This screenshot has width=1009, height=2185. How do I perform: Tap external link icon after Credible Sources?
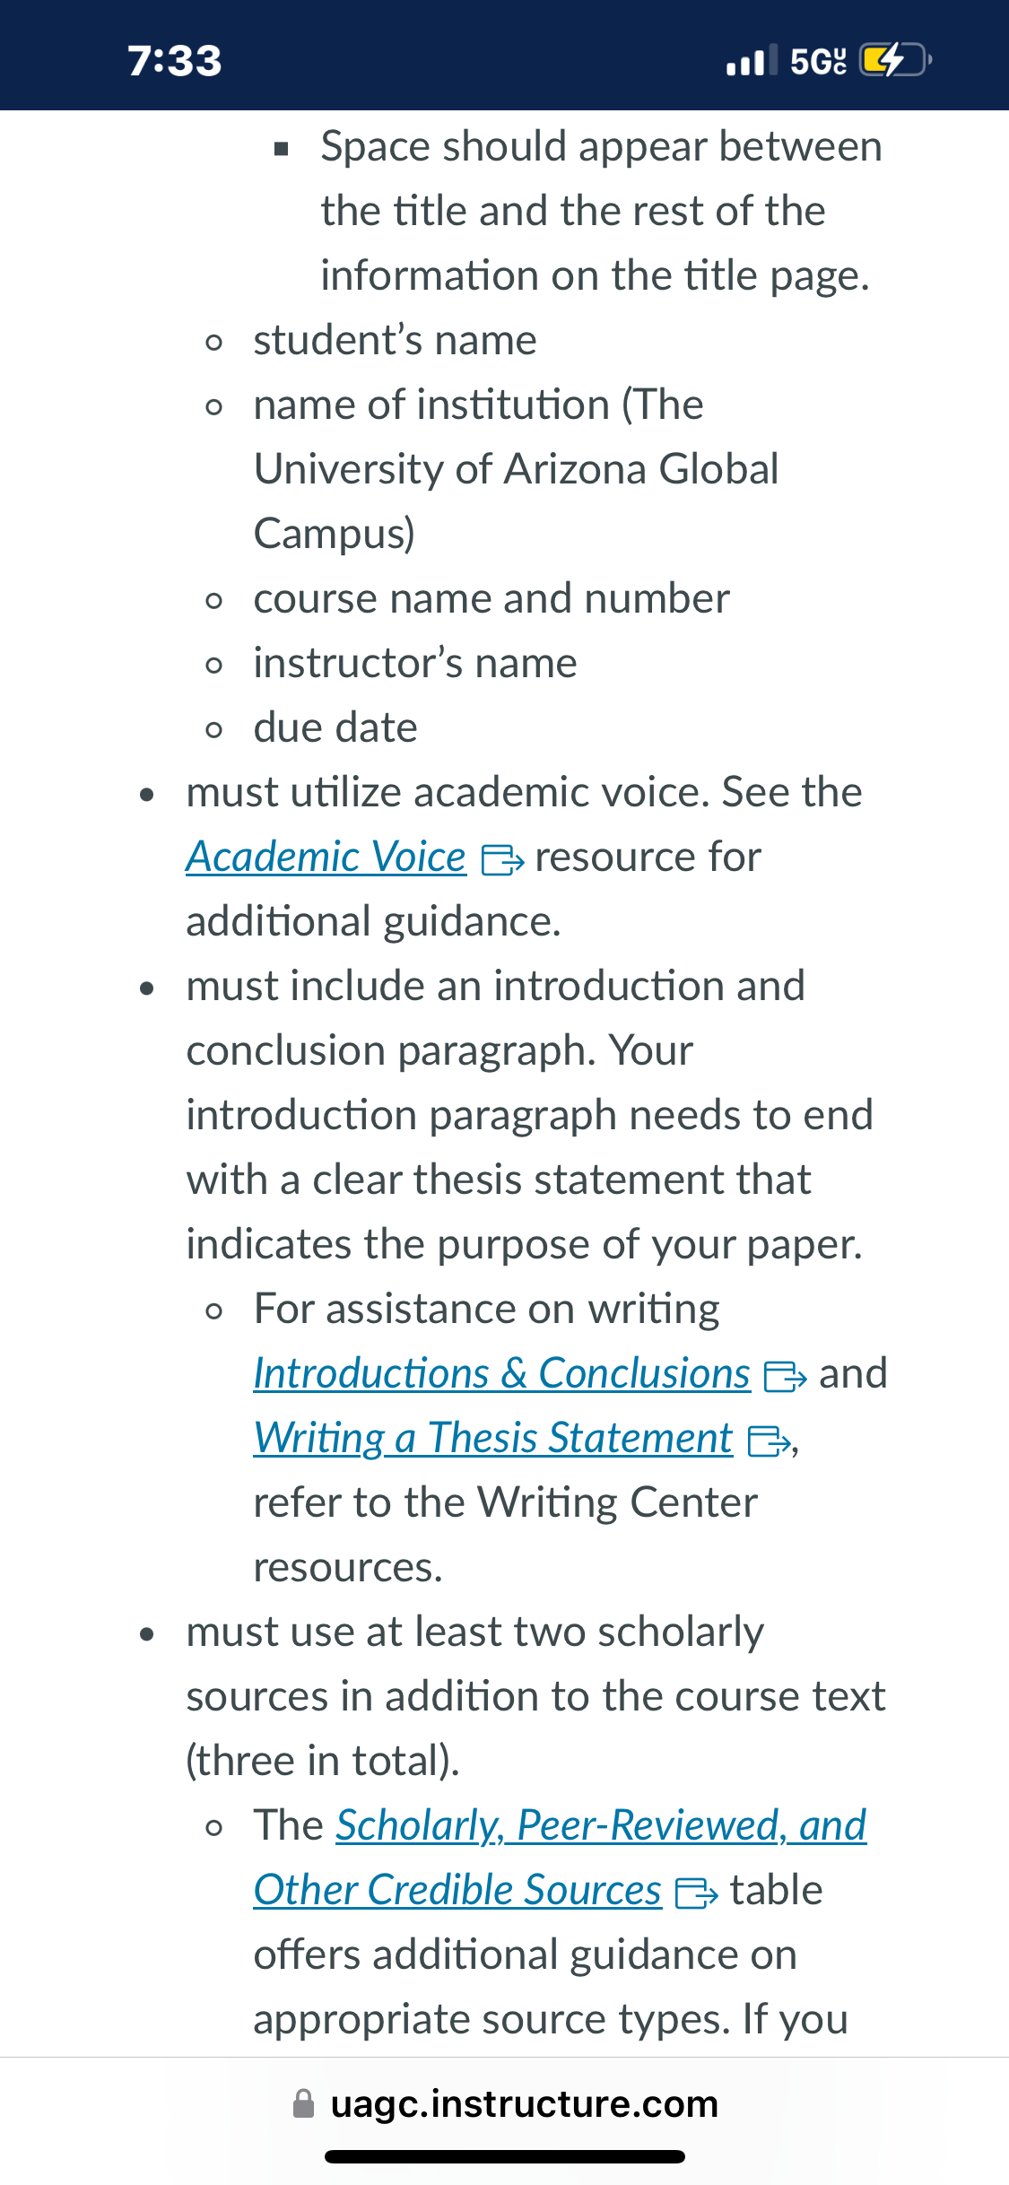pos(696,1893)
